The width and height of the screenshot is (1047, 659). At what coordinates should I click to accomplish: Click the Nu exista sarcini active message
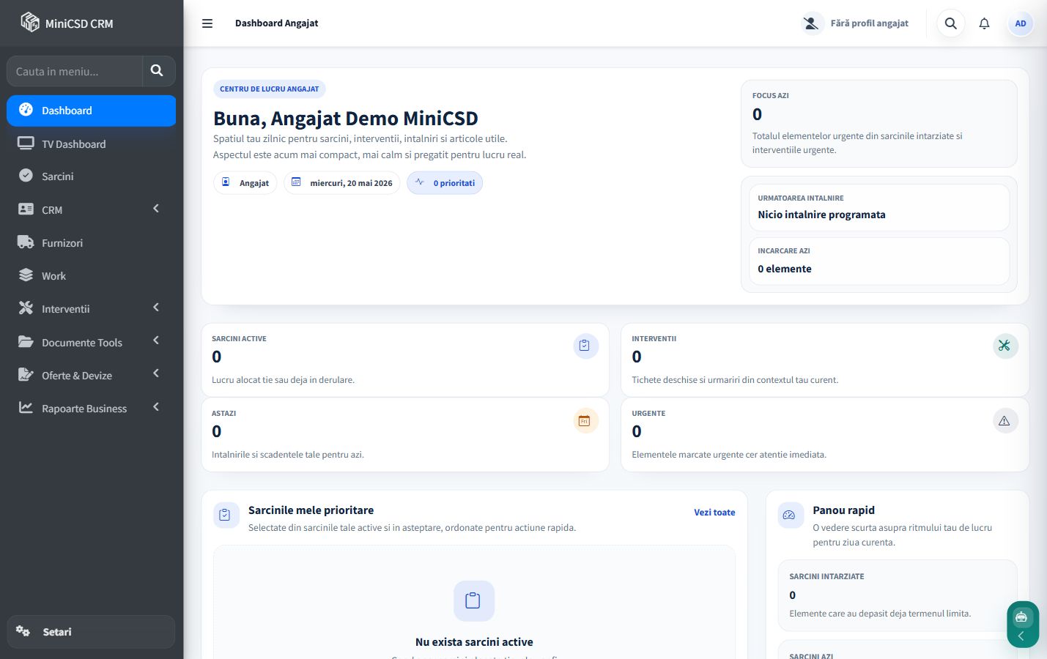pyautogui.click(x=474, y=642)
